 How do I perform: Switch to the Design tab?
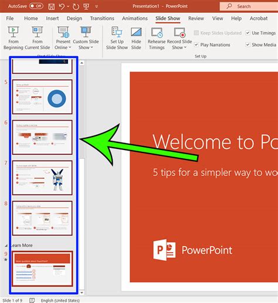pos(74,18)
